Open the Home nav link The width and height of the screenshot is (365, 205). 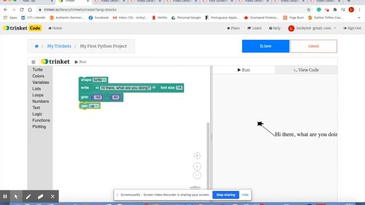[55, 28]
